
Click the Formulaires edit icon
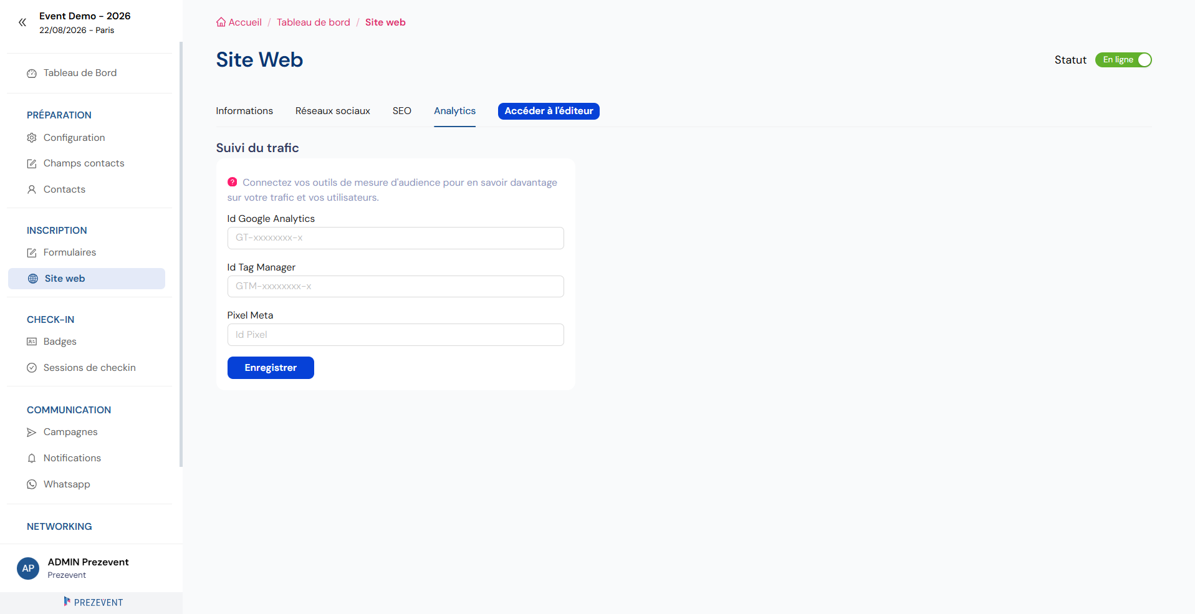pos(32,253)
